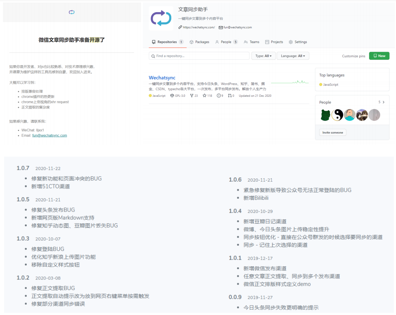This screenshot has height=315, width=396.
Task: Open issues via the issue count icon
Action: coord(219,96)
